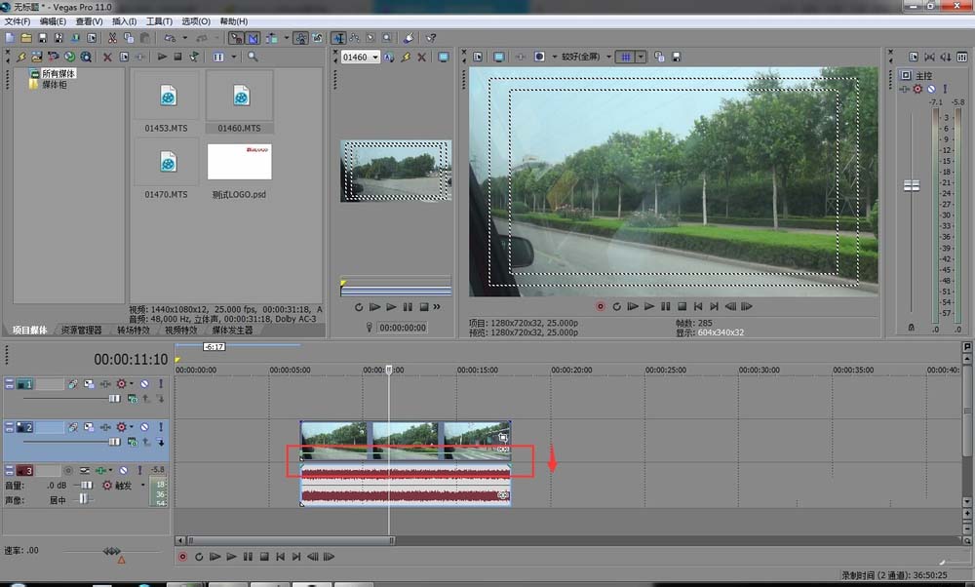Open the media Views dropdown arrow
975x587 pixels.
pyautogui.click(x=234, y=57)
